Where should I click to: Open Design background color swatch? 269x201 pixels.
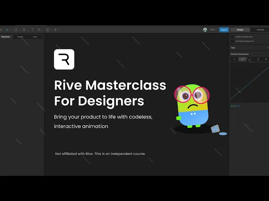(232, 36)
